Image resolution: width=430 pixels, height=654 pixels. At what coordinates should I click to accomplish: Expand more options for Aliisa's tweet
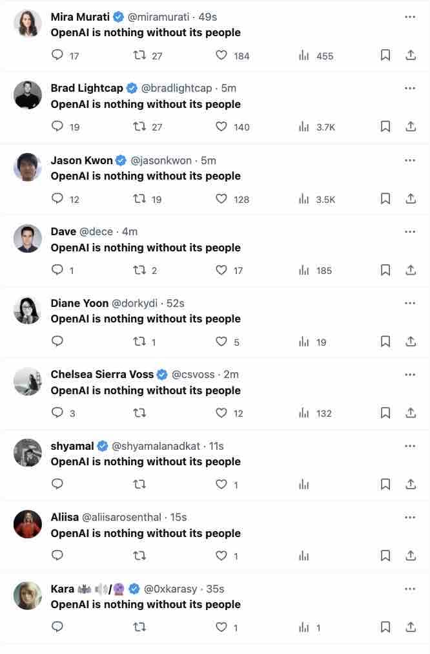click(410, 517)
